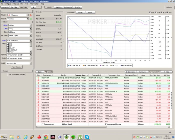This screenshot has height=140, width=175.
Task: Expand the Type dropdown showing Multi Table
Action: click(30, 40)
